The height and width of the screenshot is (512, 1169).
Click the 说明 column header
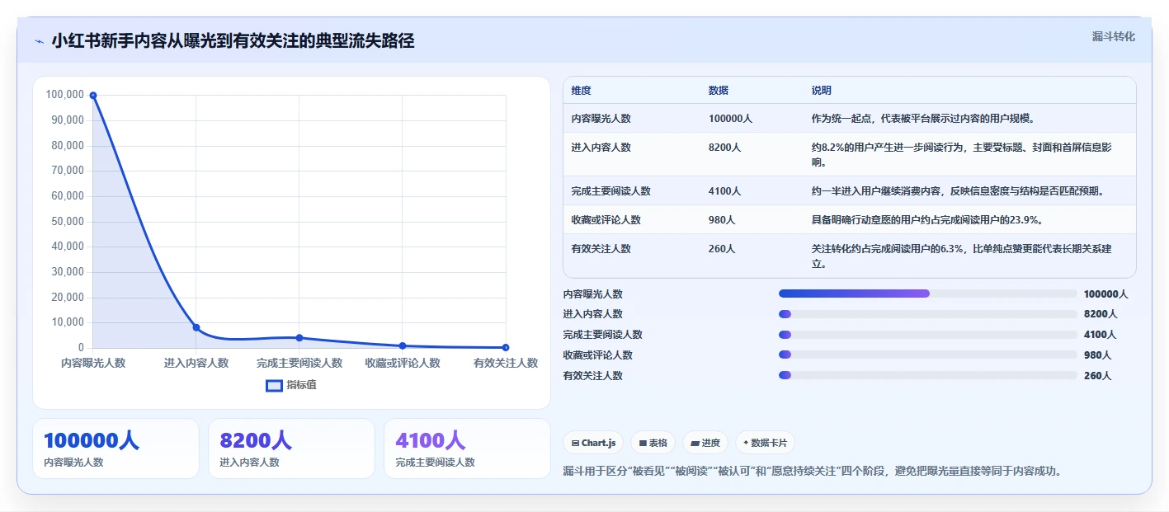(x=822, y=91)
